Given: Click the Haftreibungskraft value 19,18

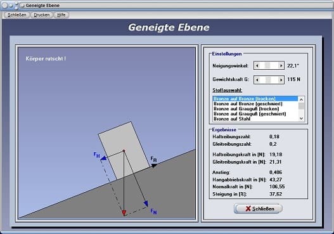Looking at the screenshot, I should point(276,155).
